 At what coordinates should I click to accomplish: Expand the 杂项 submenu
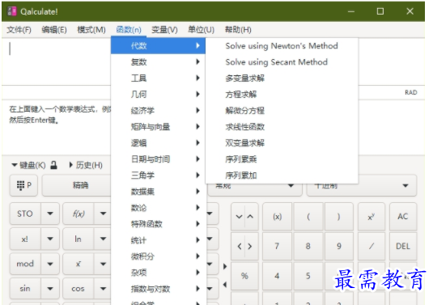(159, 273)
